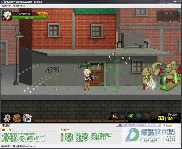Click the [2] announcement line about 更多辅助

coord(20,139)
